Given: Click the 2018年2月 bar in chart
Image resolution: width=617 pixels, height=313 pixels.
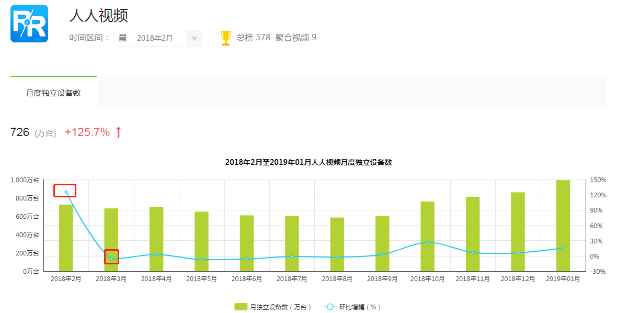Looking at the screenshot, I should (x=66, y=238).
